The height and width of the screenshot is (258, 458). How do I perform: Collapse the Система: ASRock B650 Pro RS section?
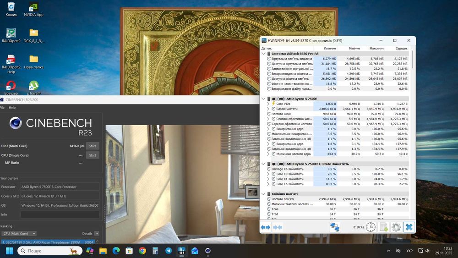pyautogui.click(x=263, y=54)
